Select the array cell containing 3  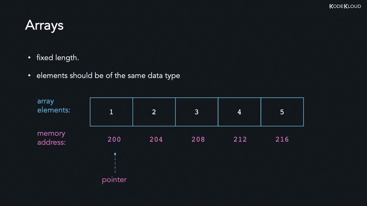pos(197,112)
